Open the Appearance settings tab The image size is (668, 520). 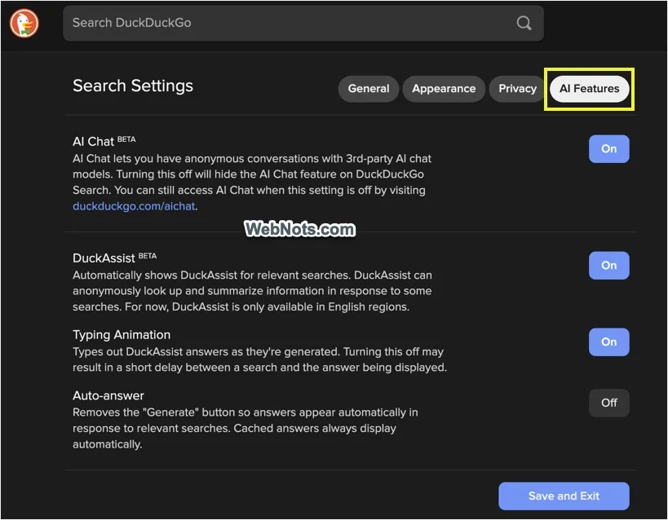[x=444, y=89]
